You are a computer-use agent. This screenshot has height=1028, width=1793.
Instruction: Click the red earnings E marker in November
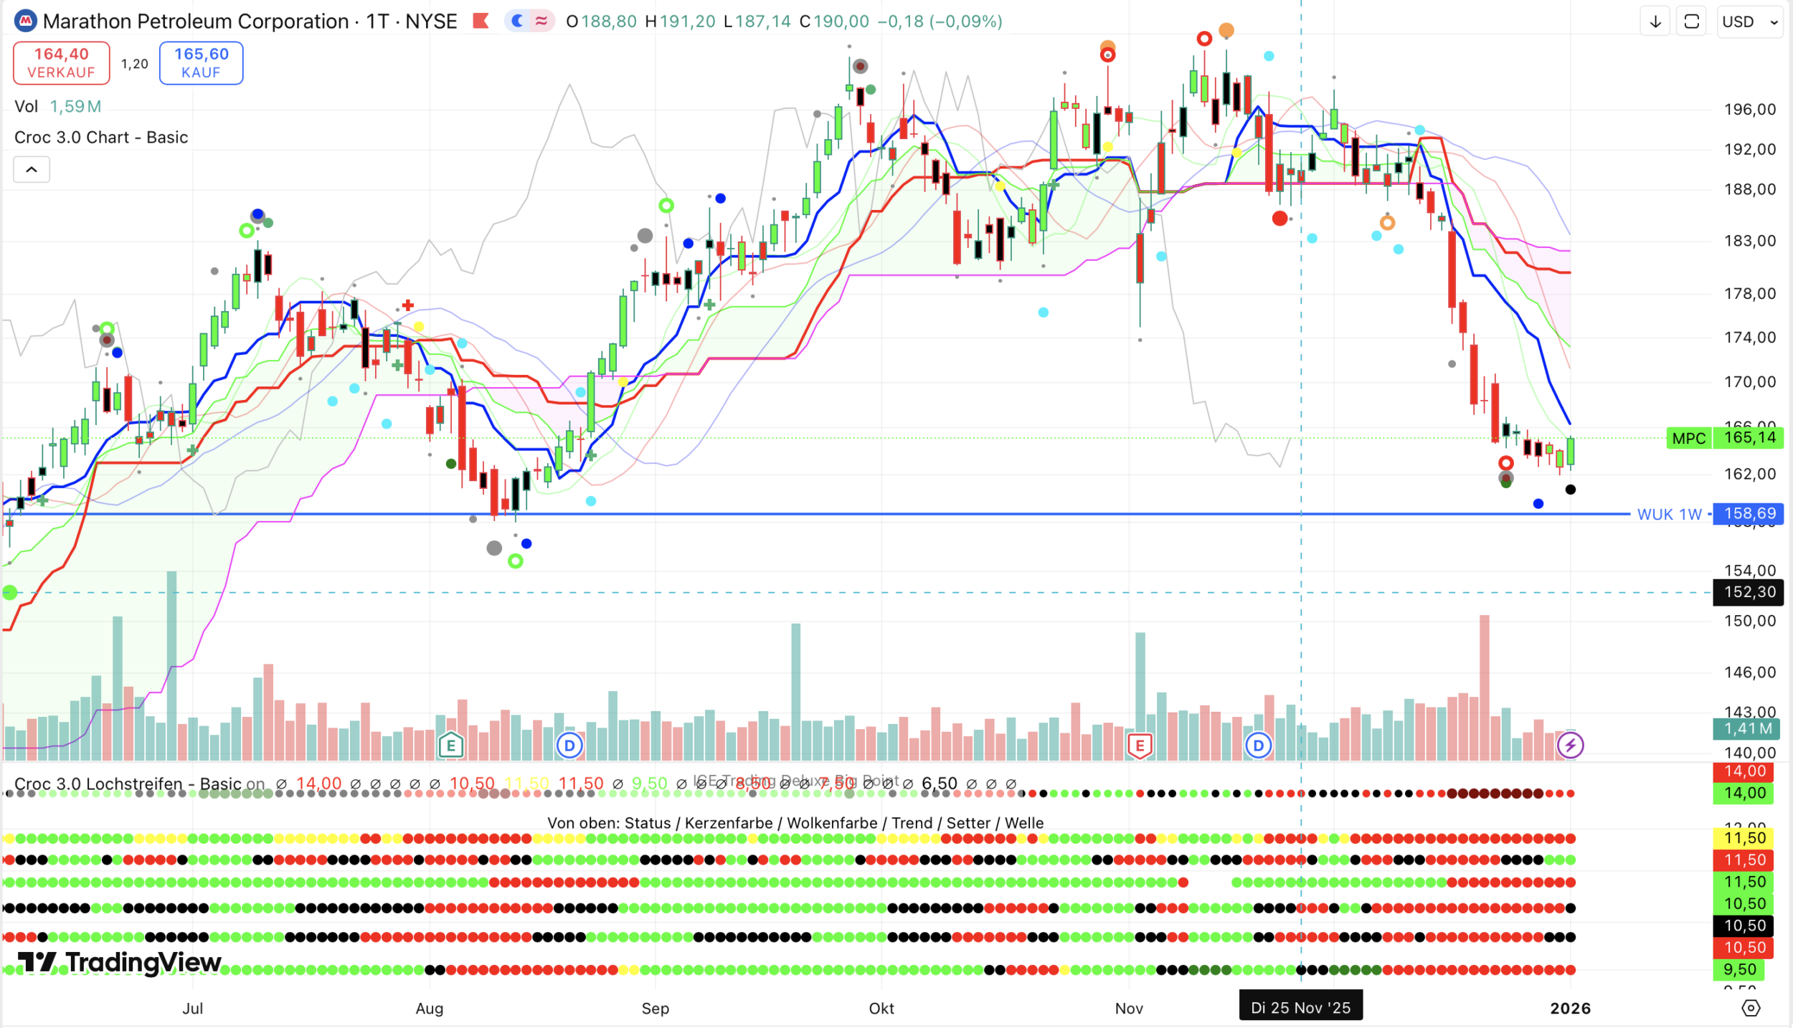point(1140,746)
